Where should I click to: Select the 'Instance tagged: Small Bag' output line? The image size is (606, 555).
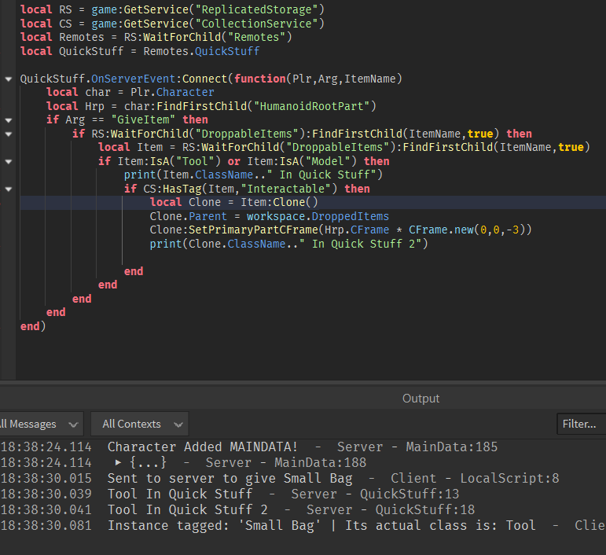pos(321,525)
